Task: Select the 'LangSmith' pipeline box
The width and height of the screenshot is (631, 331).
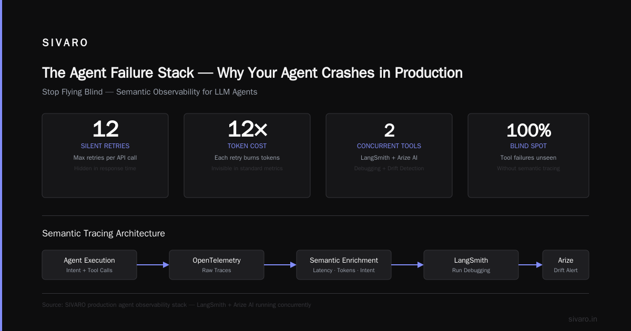Action: click(x=471, y=265)
